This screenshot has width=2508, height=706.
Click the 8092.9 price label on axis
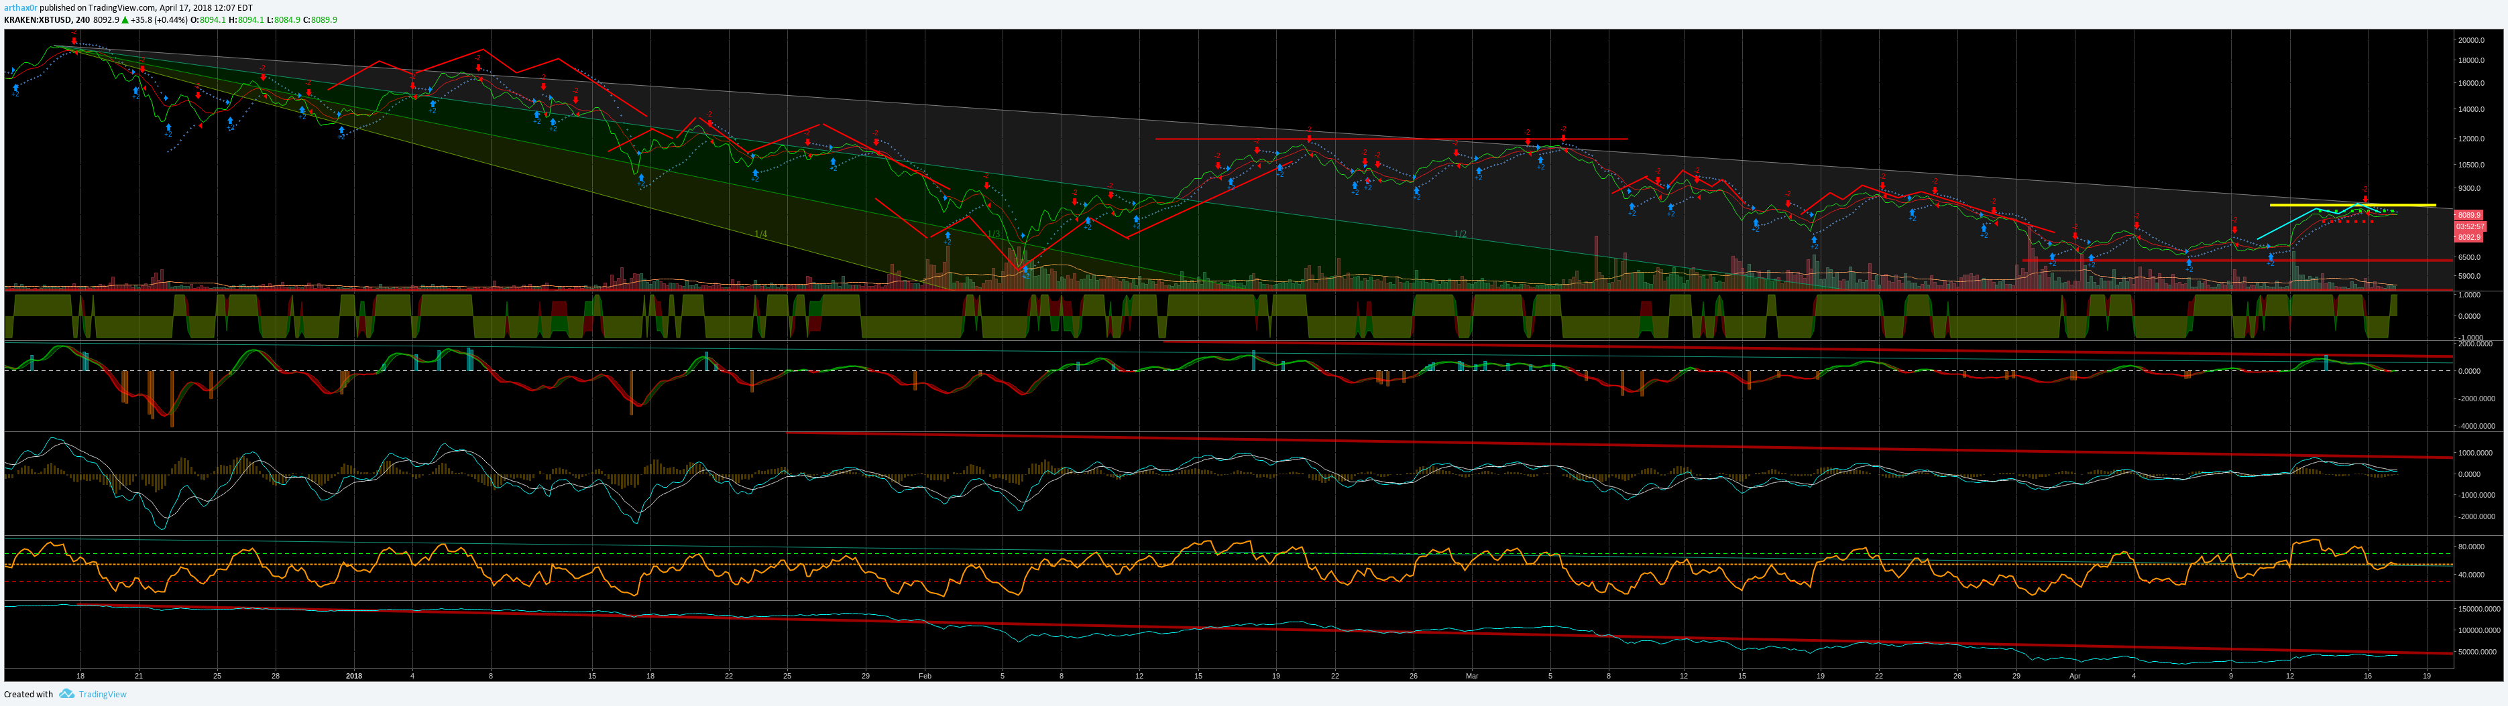pyautogui.click(x=2469, y=237)
